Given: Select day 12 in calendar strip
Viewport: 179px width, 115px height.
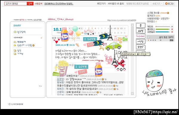Looking at the screenshot, I should (121, 28).
